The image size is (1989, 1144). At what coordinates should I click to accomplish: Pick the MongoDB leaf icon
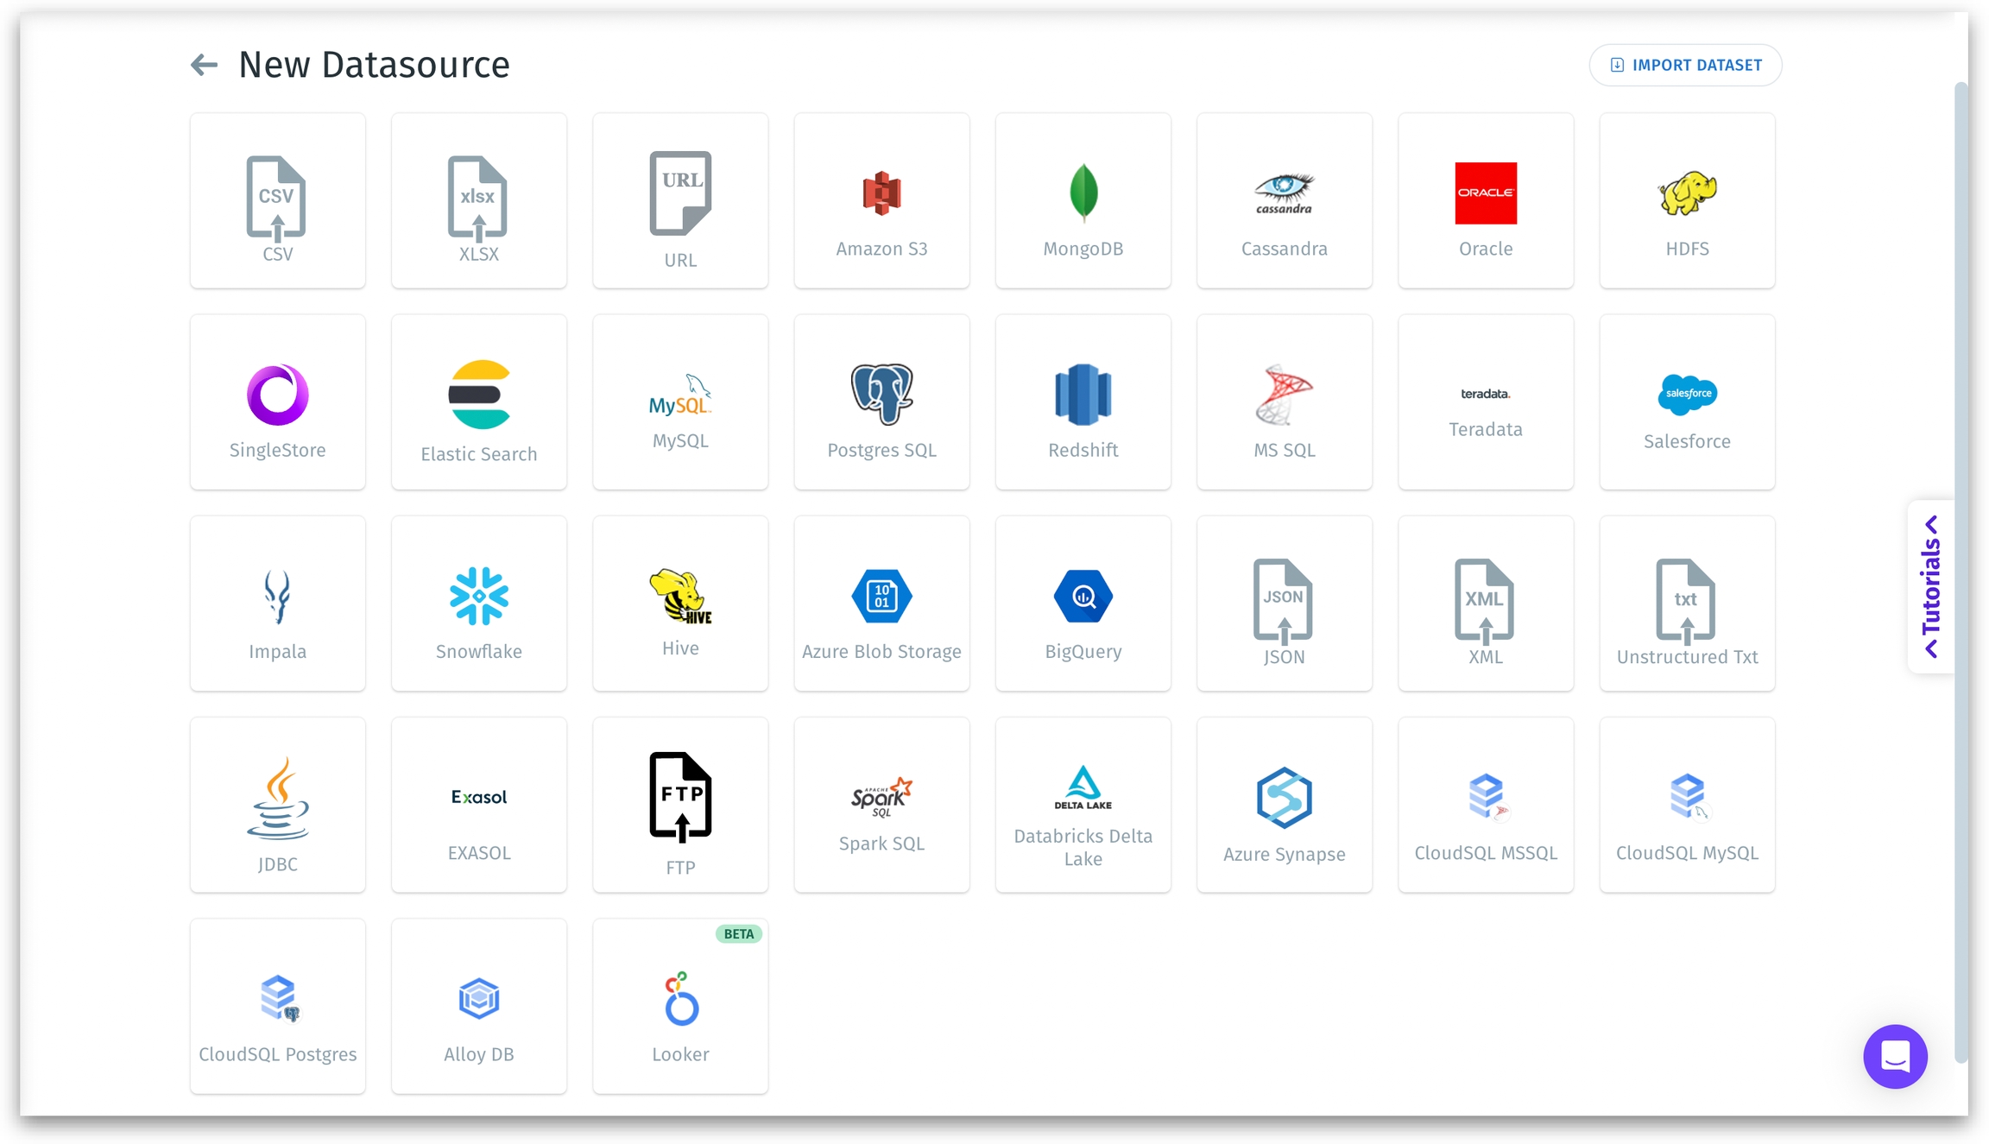1083,192
